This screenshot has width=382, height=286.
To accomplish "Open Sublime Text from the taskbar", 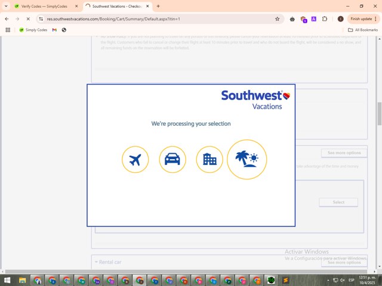I will point(285,281).
